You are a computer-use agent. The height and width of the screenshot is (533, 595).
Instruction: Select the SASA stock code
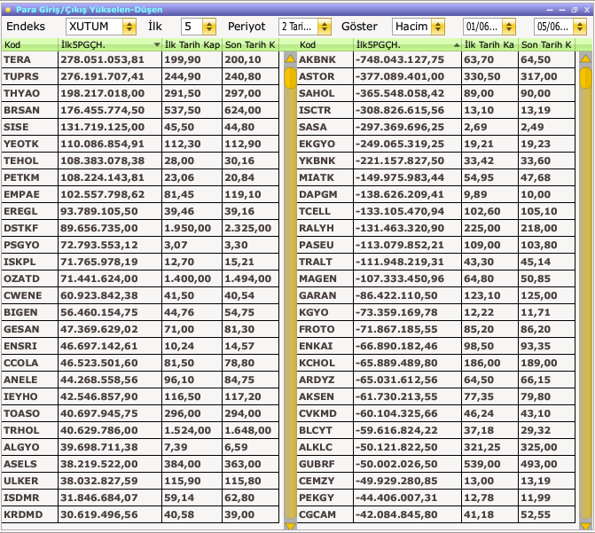click(x=313, y=127)
